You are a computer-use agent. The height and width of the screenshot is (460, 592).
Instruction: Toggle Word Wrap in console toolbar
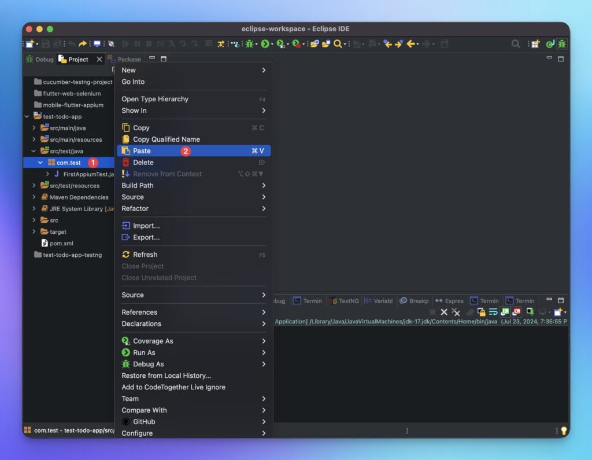pos(493,312)
